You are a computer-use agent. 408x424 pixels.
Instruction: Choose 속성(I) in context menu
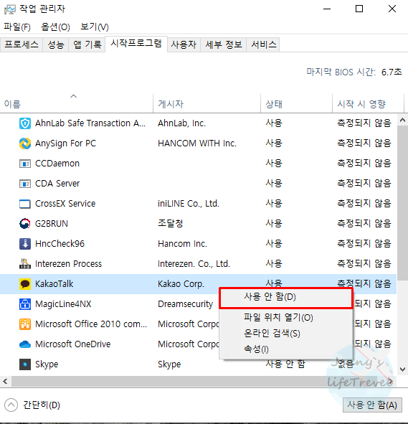tap(286, 349)
